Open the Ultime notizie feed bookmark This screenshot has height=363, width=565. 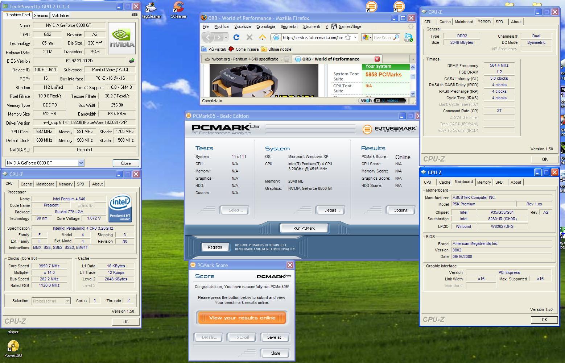(276, 49)
